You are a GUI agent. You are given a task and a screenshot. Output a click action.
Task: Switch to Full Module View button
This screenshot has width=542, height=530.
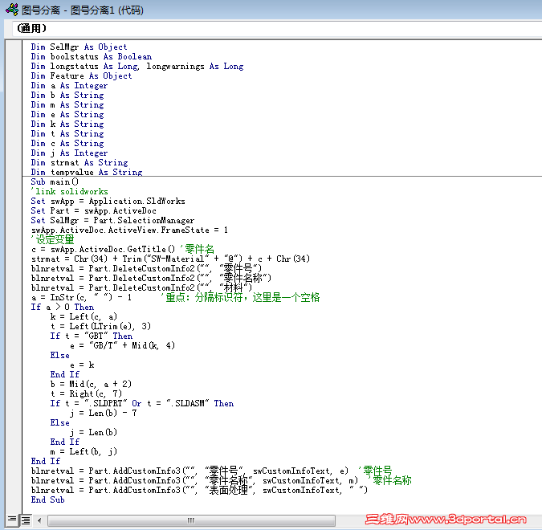[x=25, y=520]
